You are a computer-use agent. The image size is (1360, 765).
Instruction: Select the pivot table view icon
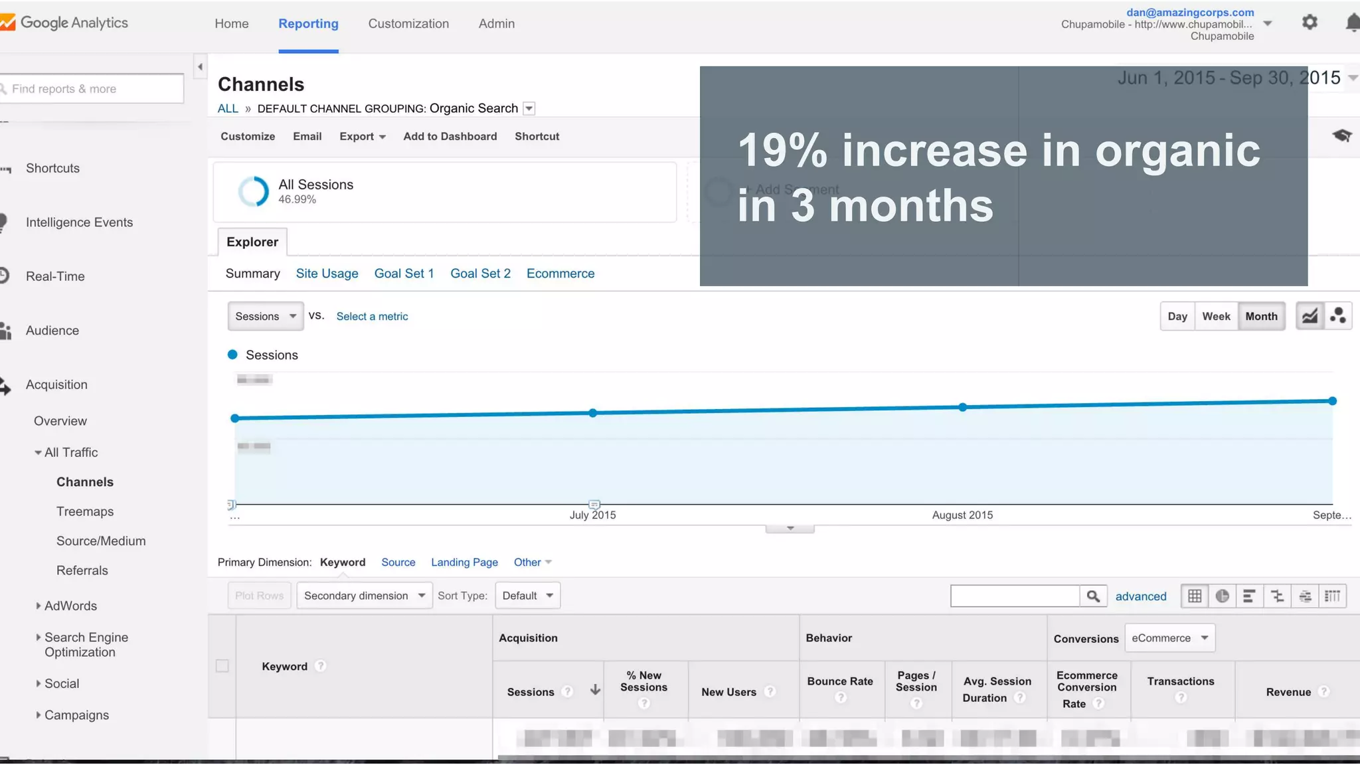coord(1332,596)
